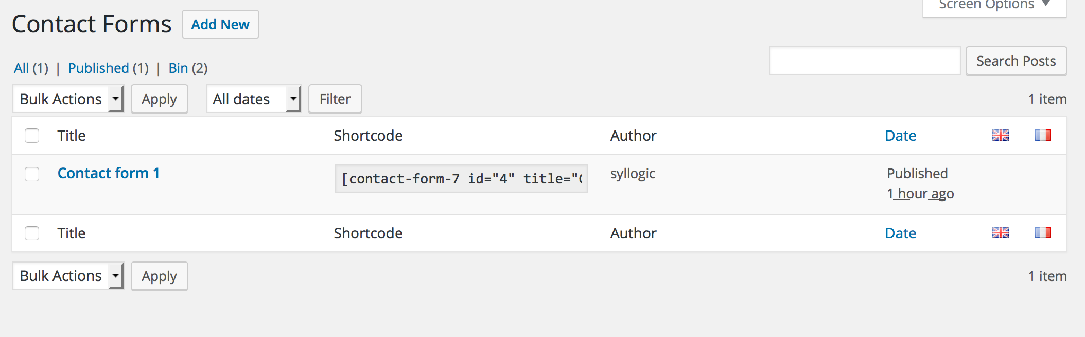Click the UK flag icon in table footer

[1000, 233]
